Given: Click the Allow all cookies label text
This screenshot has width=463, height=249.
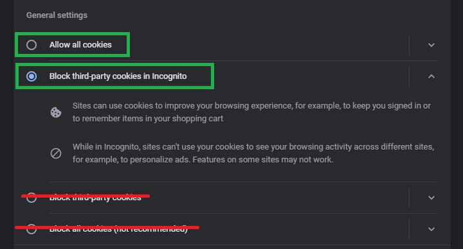Looking at the screenshot, I should point(80,45).
